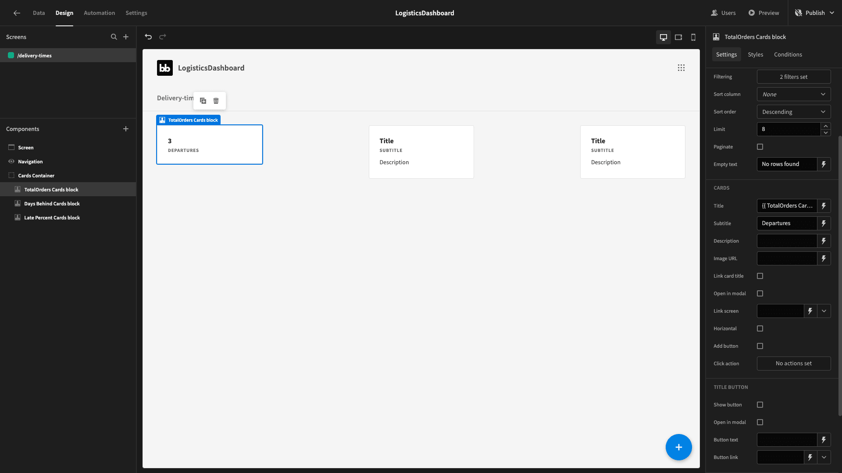Add a new component with plus icon

(126, 129)
